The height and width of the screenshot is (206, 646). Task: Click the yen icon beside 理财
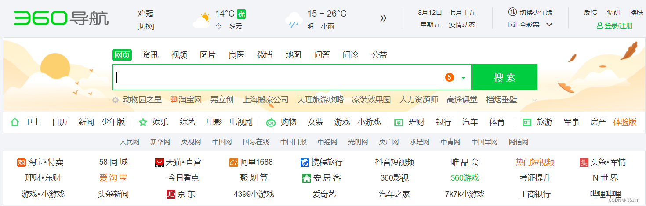399,123
